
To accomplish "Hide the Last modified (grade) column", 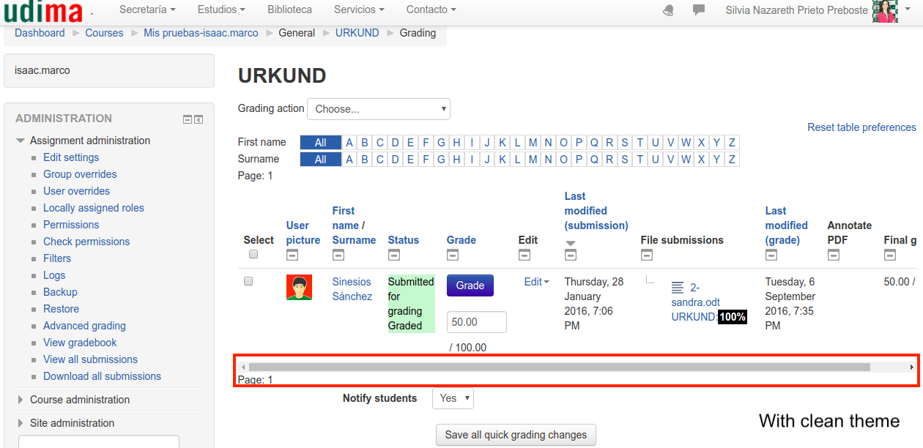I will 771,255.
